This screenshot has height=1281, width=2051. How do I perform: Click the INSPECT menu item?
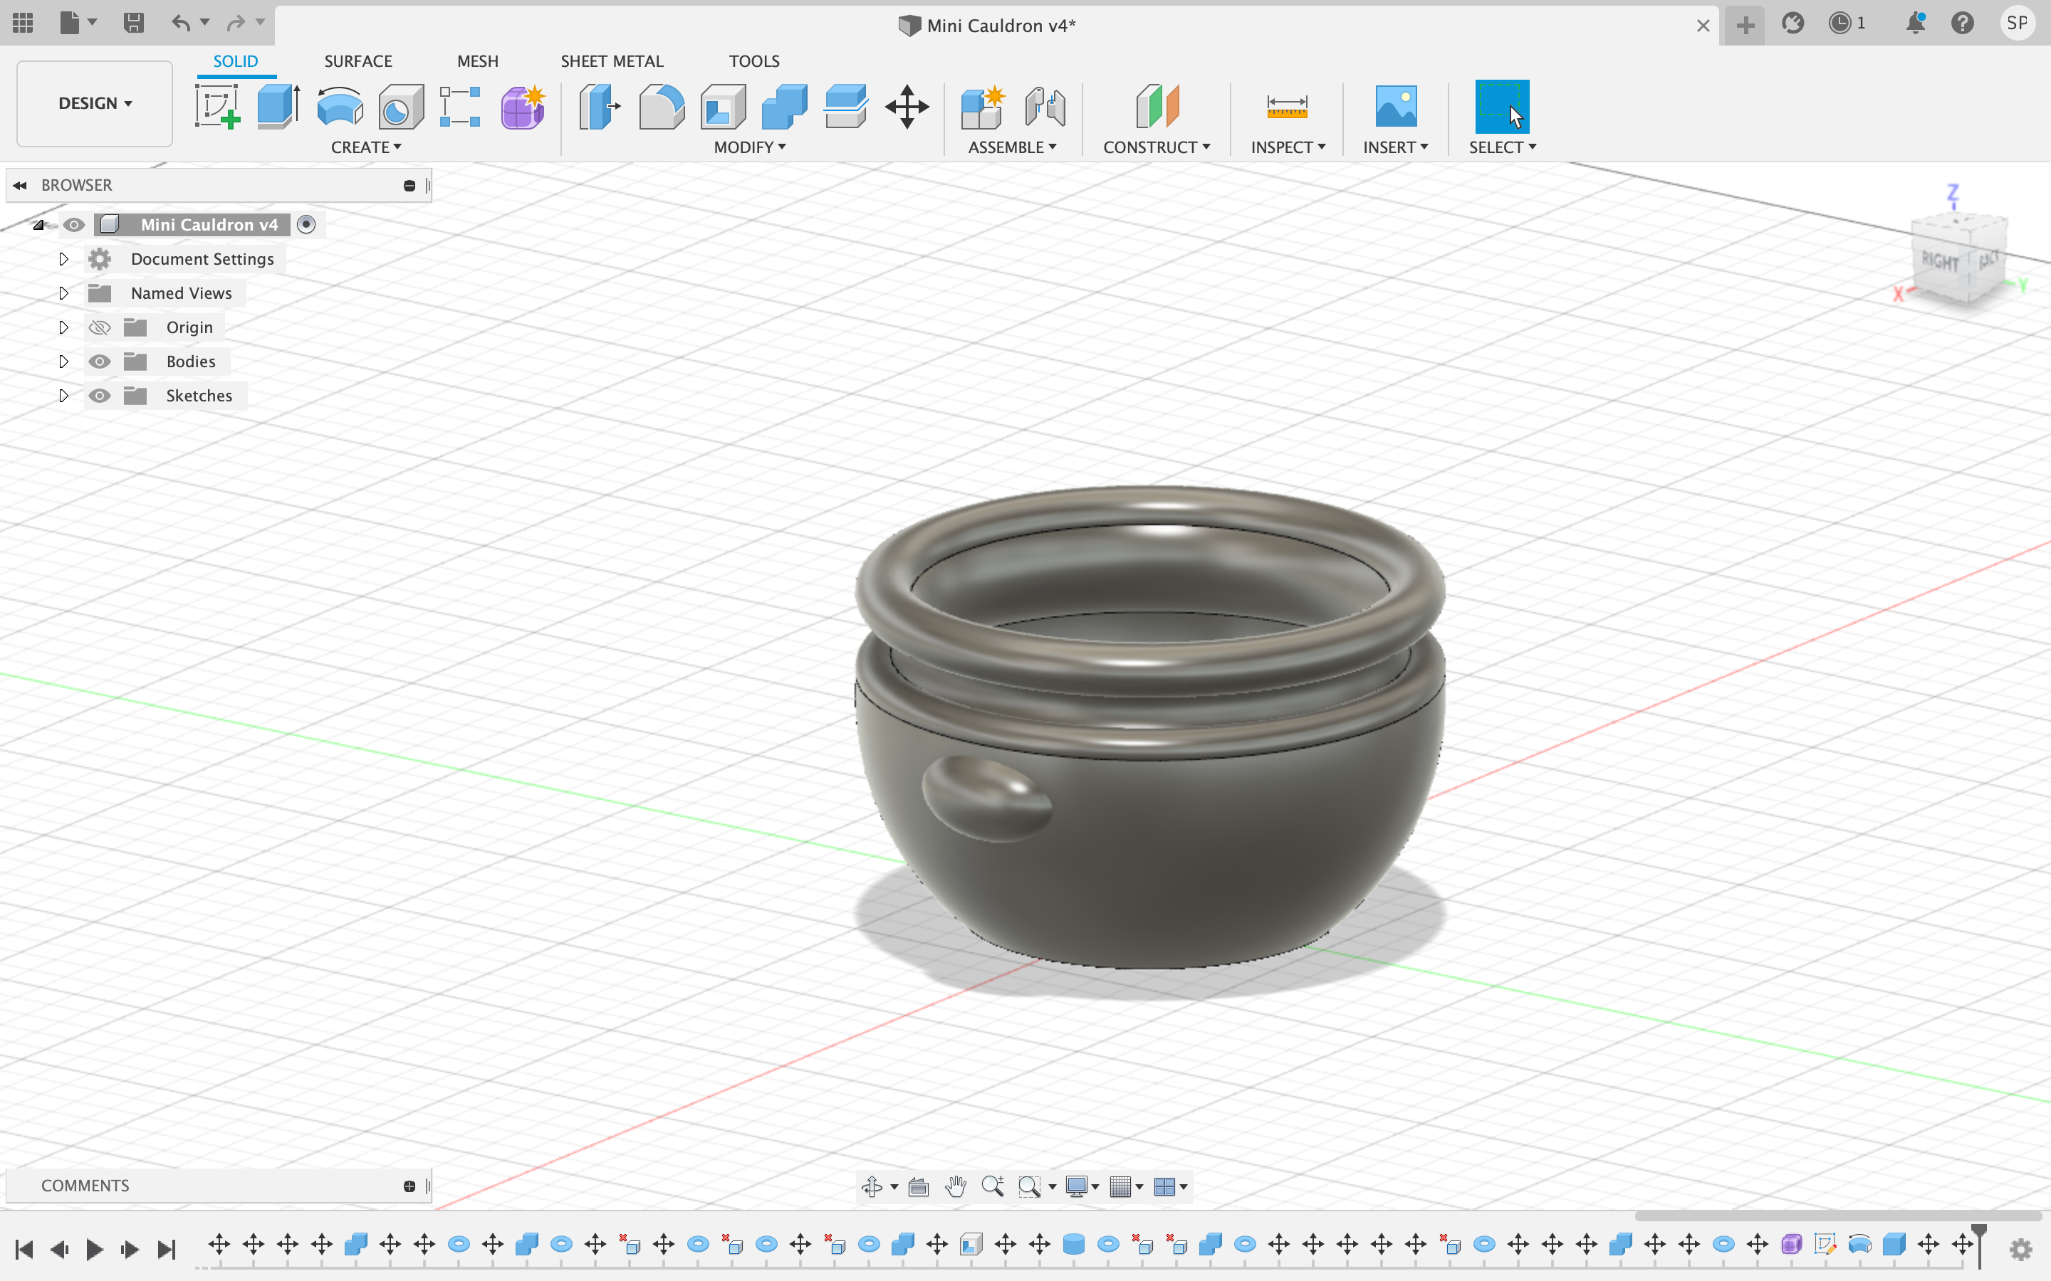(1288, 146)
